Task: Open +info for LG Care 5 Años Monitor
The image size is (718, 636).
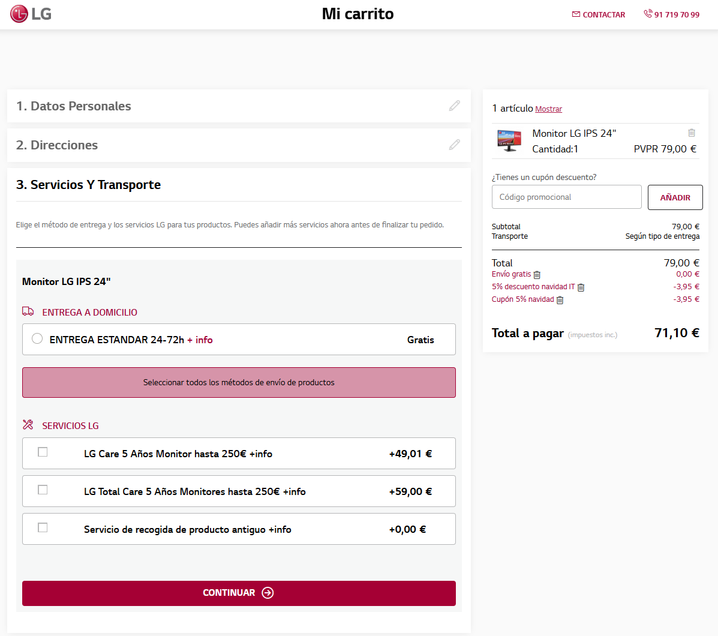Action: tap(260, 454)
